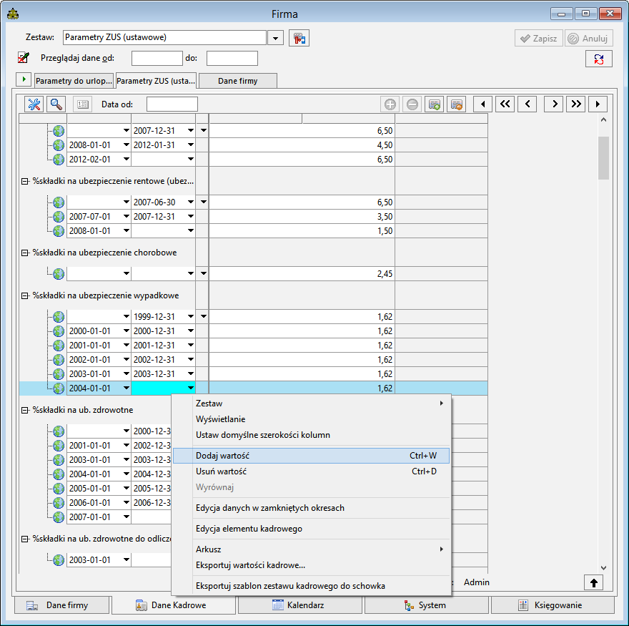Select Edycja danych w zamkniętych okresach
Image resolution: width=629 pixels, height=626 pixels.
[x=311, y=508]
